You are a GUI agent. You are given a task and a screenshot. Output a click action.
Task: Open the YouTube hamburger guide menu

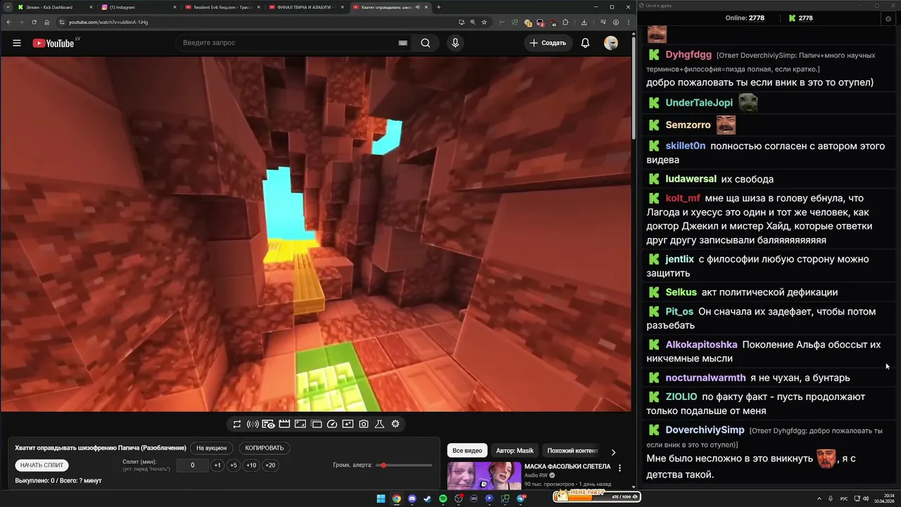pos(17,43)
